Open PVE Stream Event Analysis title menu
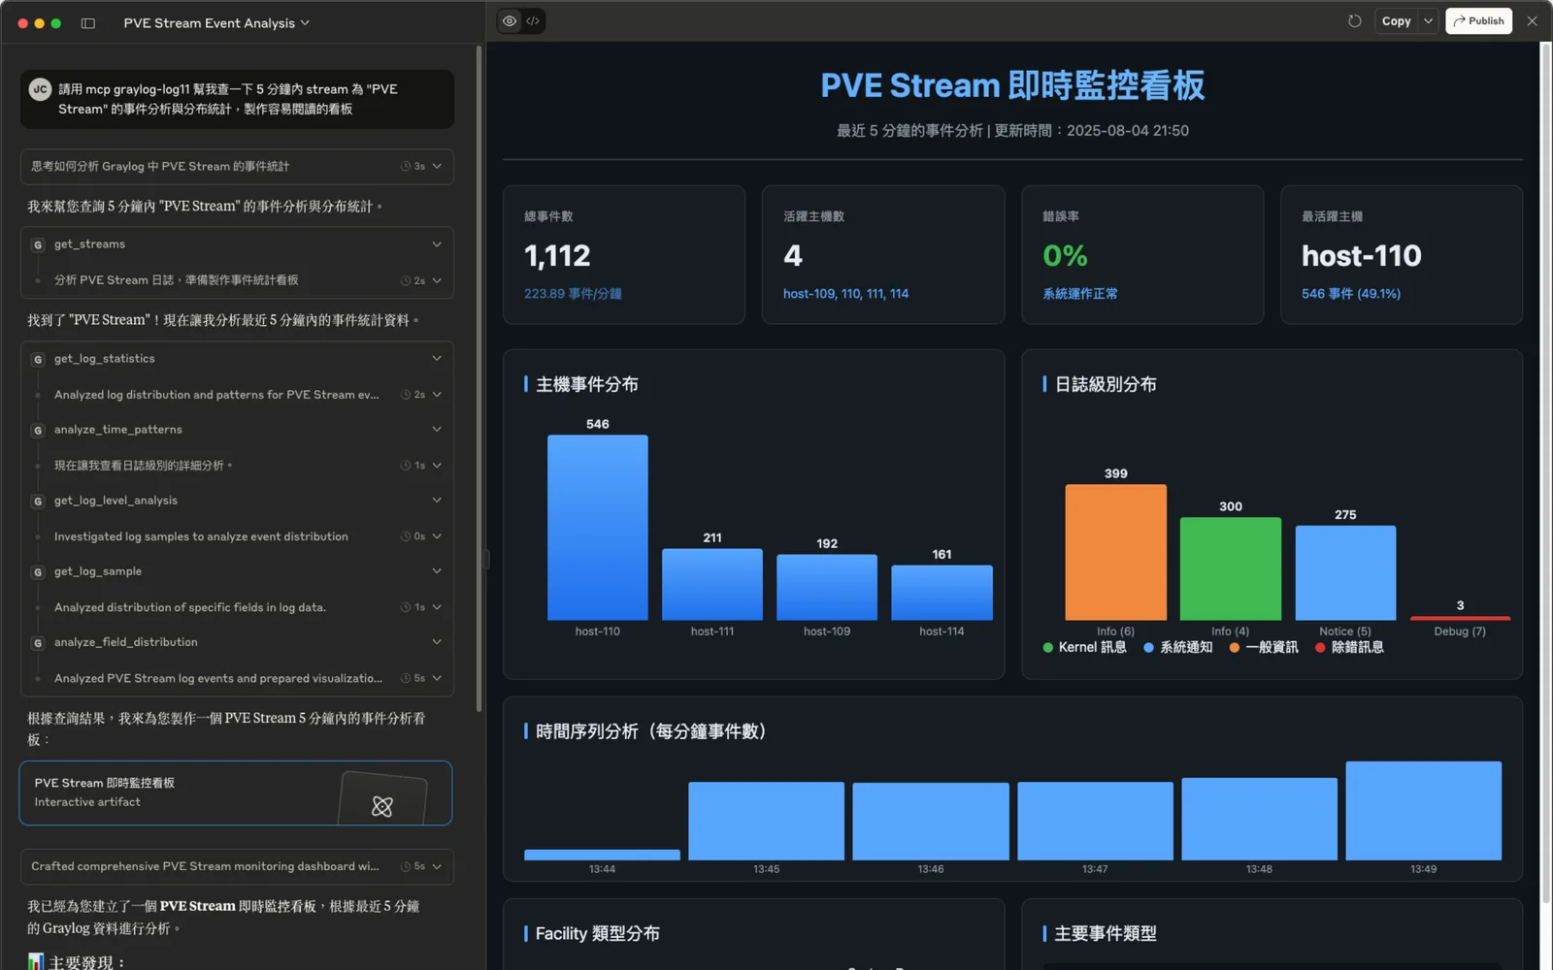 [216, 23]
